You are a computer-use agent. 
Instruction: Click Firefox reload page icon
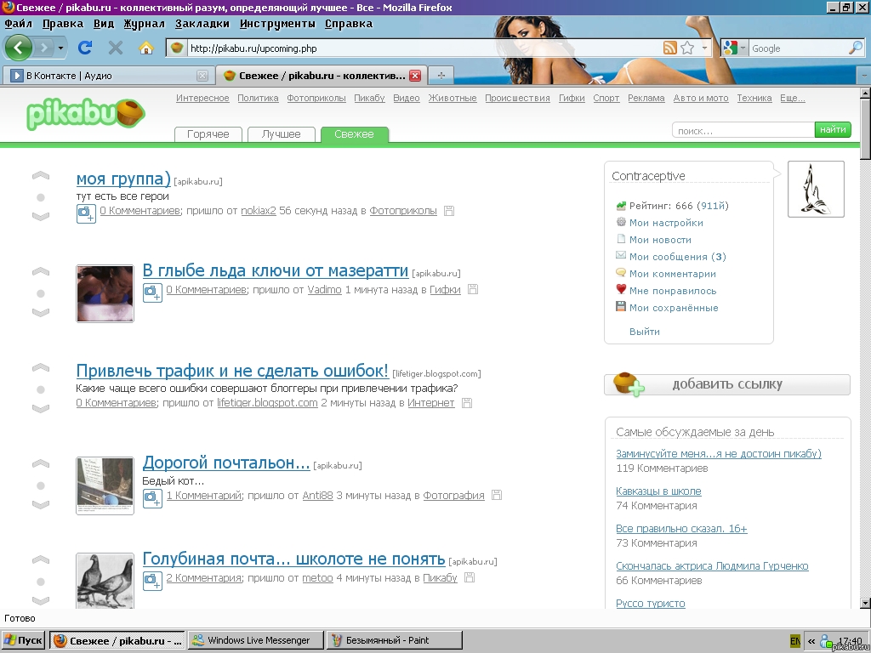click(85, 48)
